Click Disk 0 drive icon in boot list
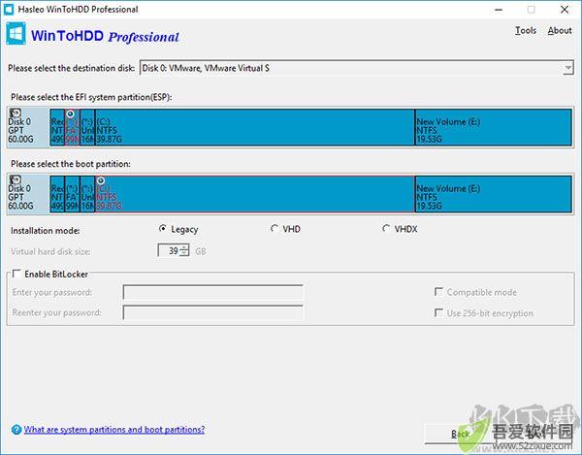The width and height of the screenshot is (582, 455). (x=16, y=179)
